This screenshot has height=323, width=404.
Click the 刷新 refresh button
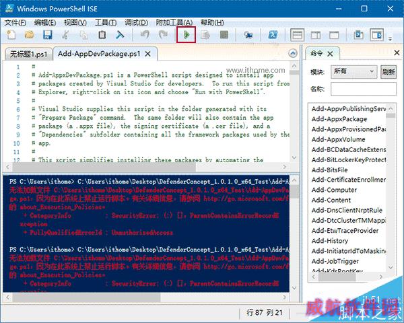389,71
